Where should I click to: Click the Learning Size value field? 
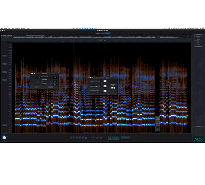pyautogui.click(x=55, y=78)
